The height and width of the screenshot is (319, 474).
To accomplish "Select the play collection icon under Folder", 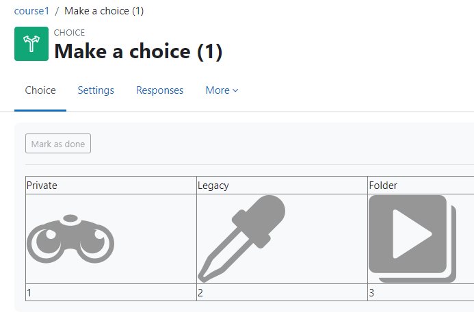I will click(412, 239).
